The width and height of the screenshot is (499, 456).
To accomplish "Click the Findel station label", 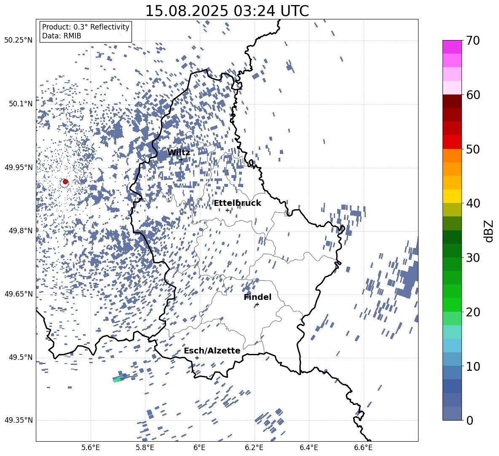I will click(x=258, y=297).
